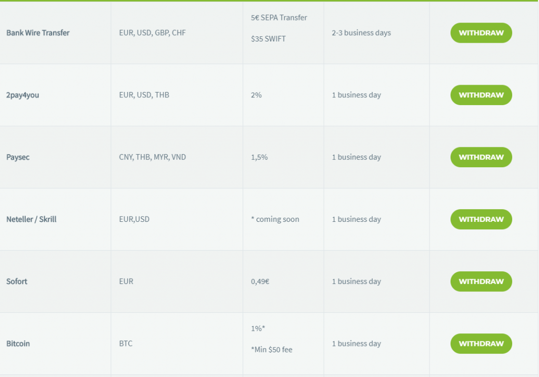
Task: Select the Paysec method name
Action: pyautogui.click(x=18, y=157)
